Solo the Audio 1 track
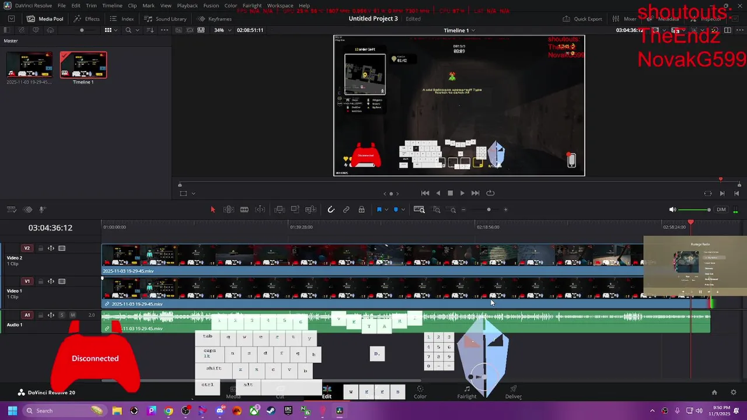This screenshot has width=747, height=420. (x=62, y=315)
